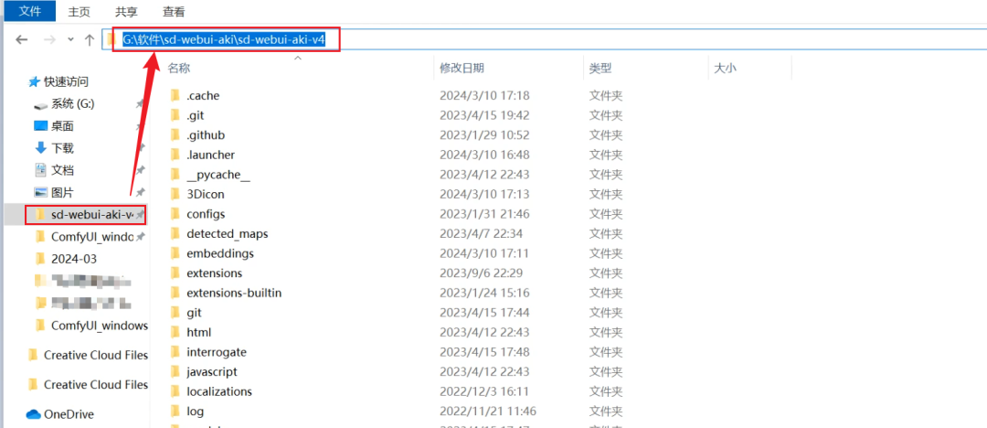Open 文档 in the sidebar
The height and width of the screenshot is (428, 987).
62,170
